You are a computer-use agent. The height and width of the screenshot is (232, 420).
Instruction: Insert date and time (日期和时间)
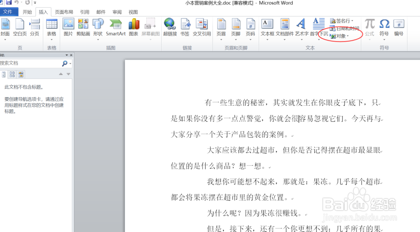344,29
